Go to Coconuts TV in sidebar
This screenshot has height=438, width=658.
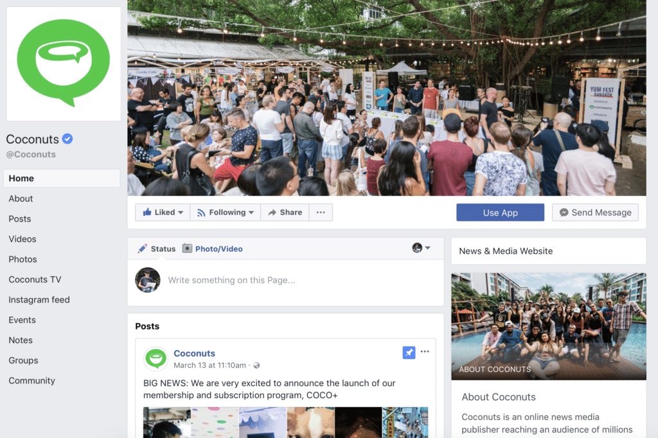[x=35, y=279]
